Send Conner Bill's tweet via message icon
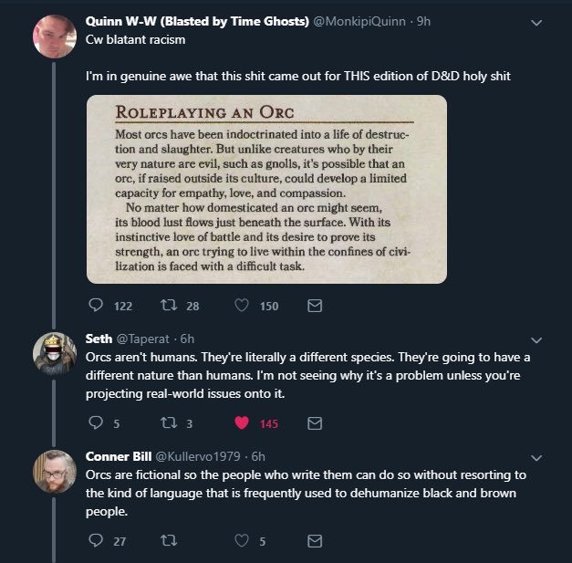Image resolution: width=572 pixels, height=563 pixels. coord(315,541)
